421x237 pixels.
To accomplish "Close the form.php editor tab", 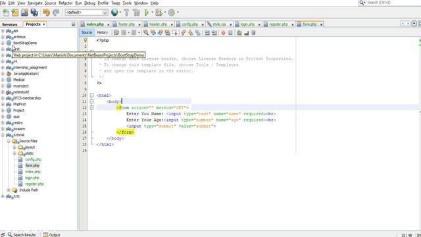I will click(x=321, y=24).
